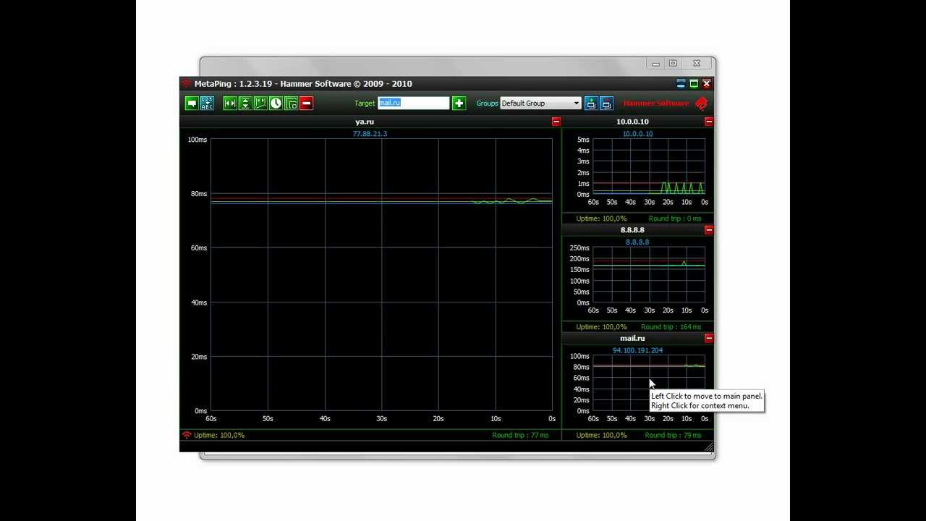Click the 94.100.191.204 IP address label
Viewport: 926px width, 521px height.
[x=637, y=350]
